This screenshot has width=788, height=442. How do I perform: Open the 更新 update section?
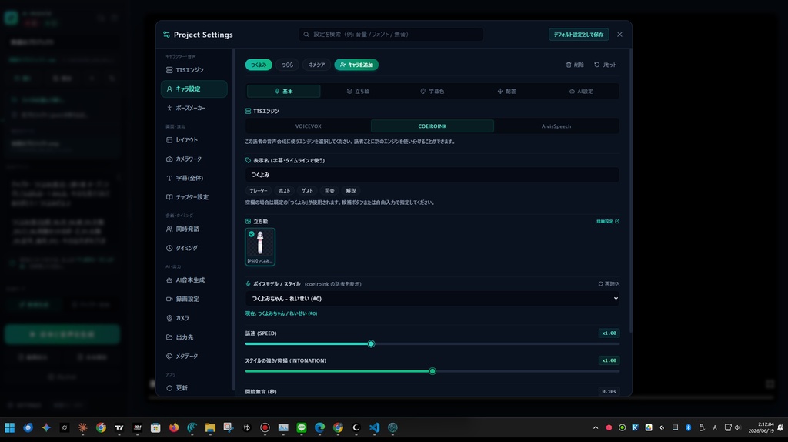194,388
